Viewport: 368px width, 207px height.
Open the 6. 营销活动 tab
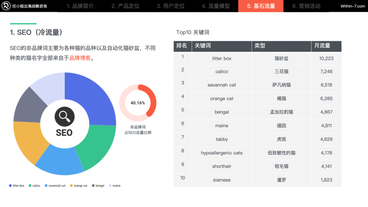pos(306,6)
